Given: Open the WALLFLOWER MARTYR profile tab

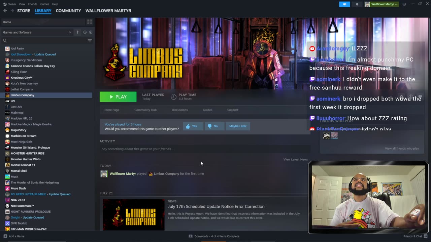Looking at the screenshot, I should [108, 11].
